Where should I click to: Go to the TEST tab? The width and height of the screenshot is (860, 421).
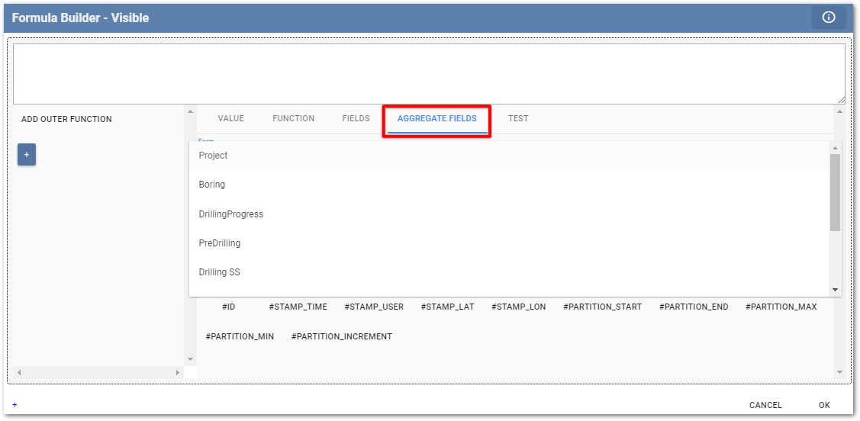(x=518, y=118)
